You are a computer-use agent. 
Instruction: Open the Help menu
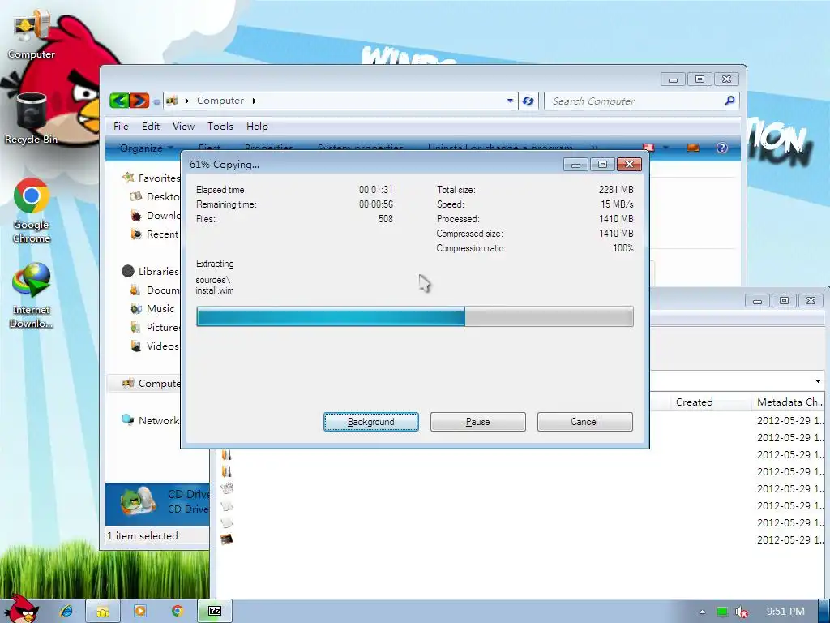coord(257,126)
